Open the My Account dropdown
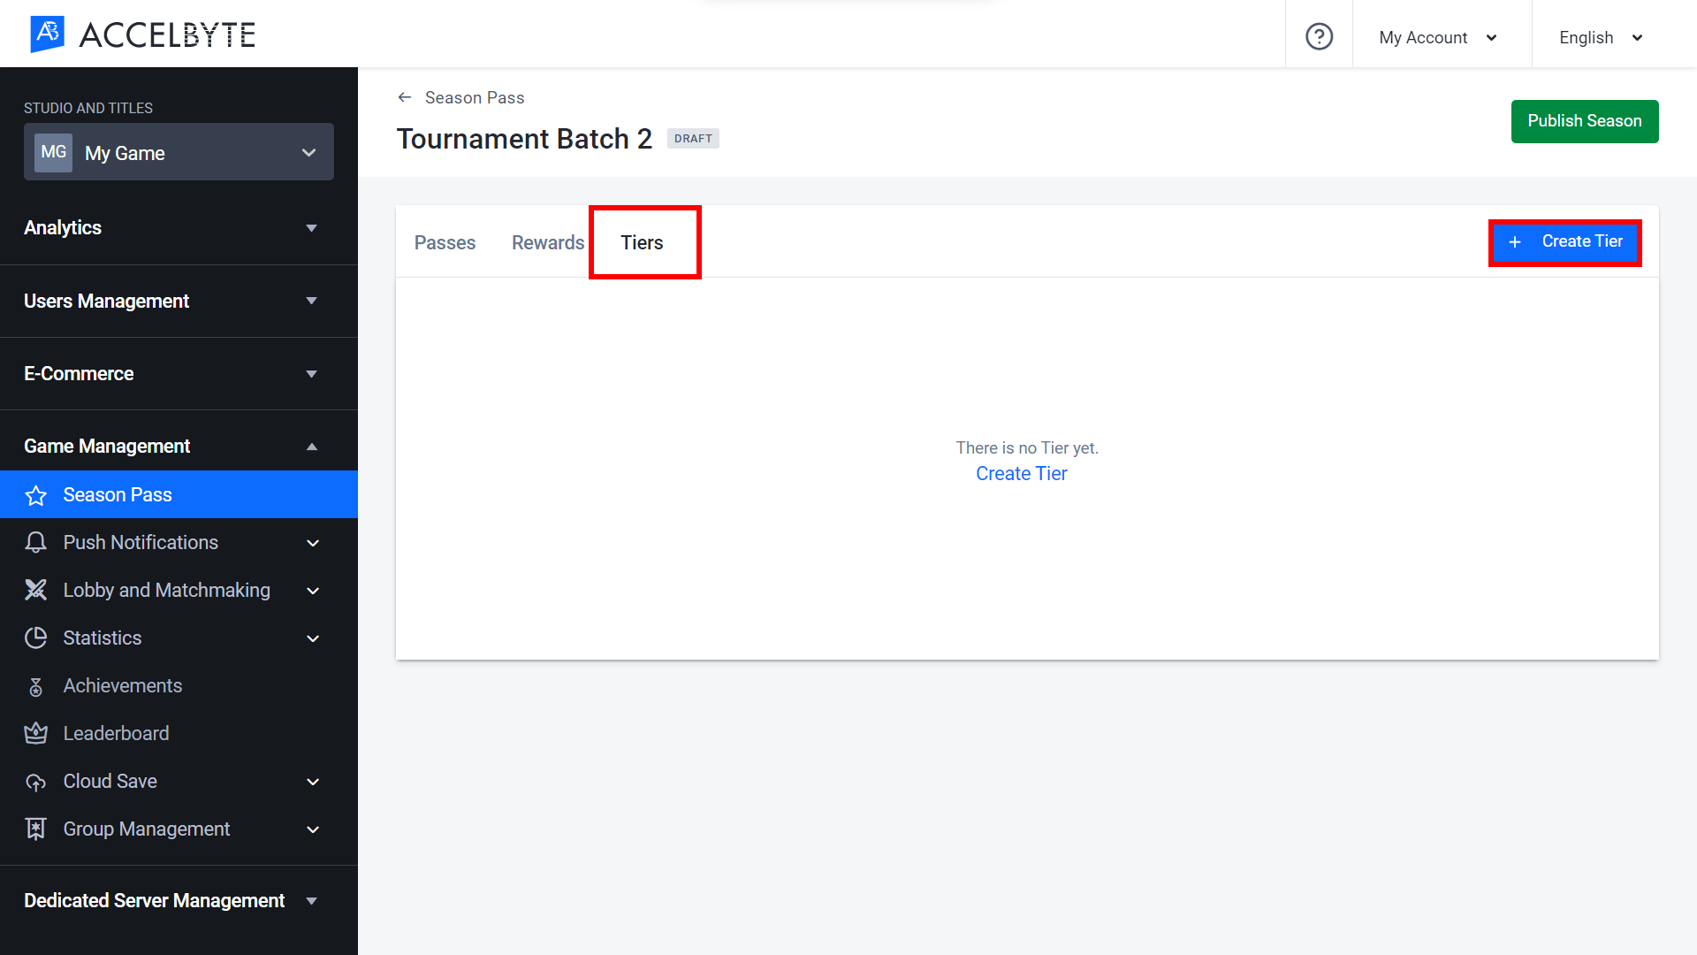 pos(1438,37)
